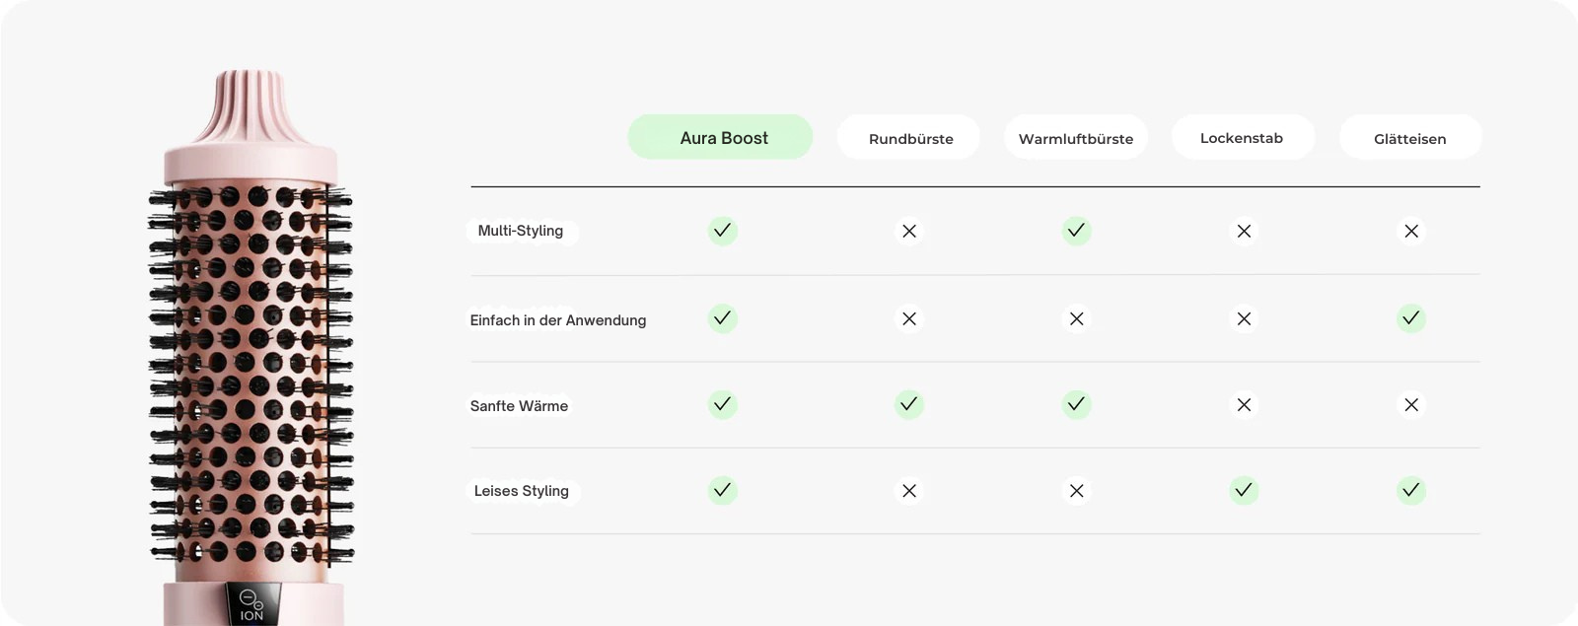This screenshot has width=1578, height=626.
Task: Click the Lockenstab Sanfte Wärme cross icon
Action: point(1244,404)
